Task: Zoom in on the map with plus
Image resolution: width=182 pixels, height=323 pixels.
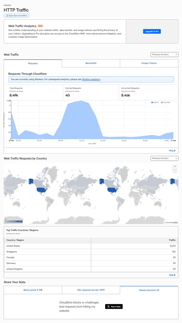Action: pos(175,166)
